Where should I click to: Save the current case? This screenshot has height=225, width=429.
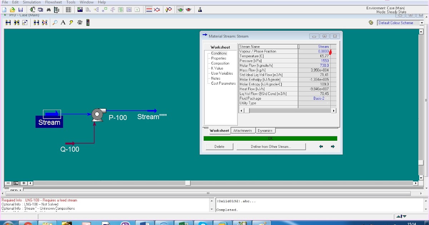point(20,10)
